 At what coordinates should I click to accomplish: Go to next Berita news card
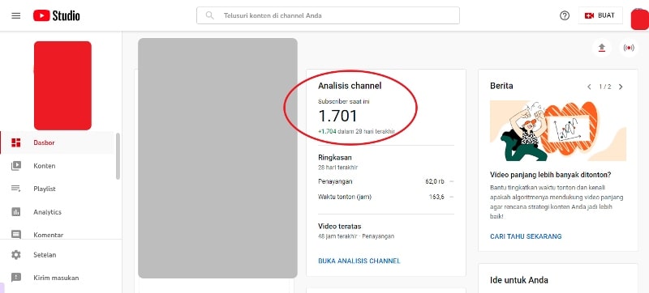(x=621, y=87)
